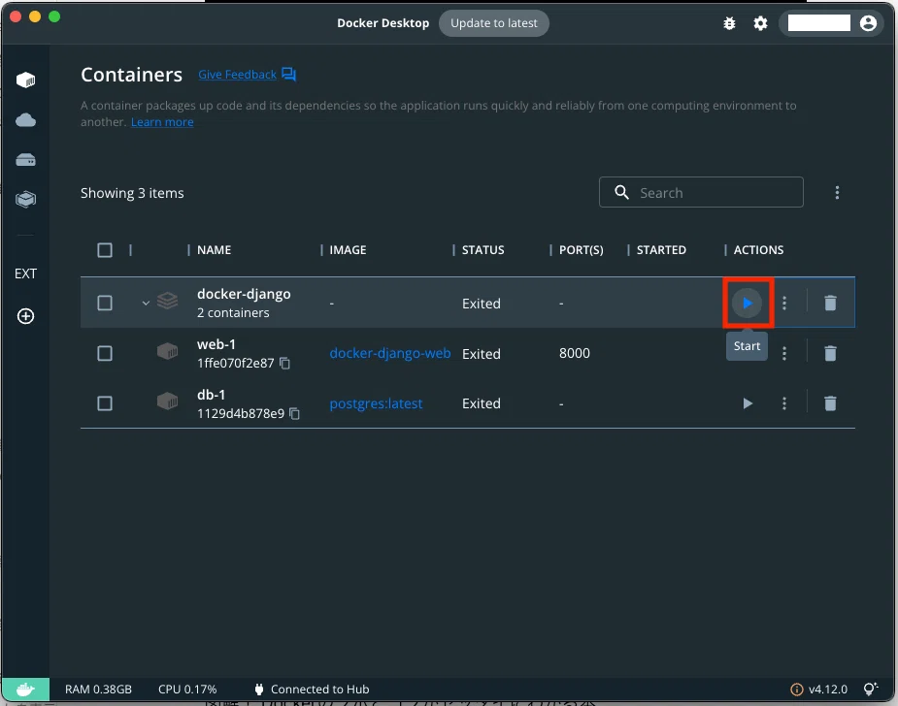Open the Dev Environments sidebar icon

tap(24, 199)
